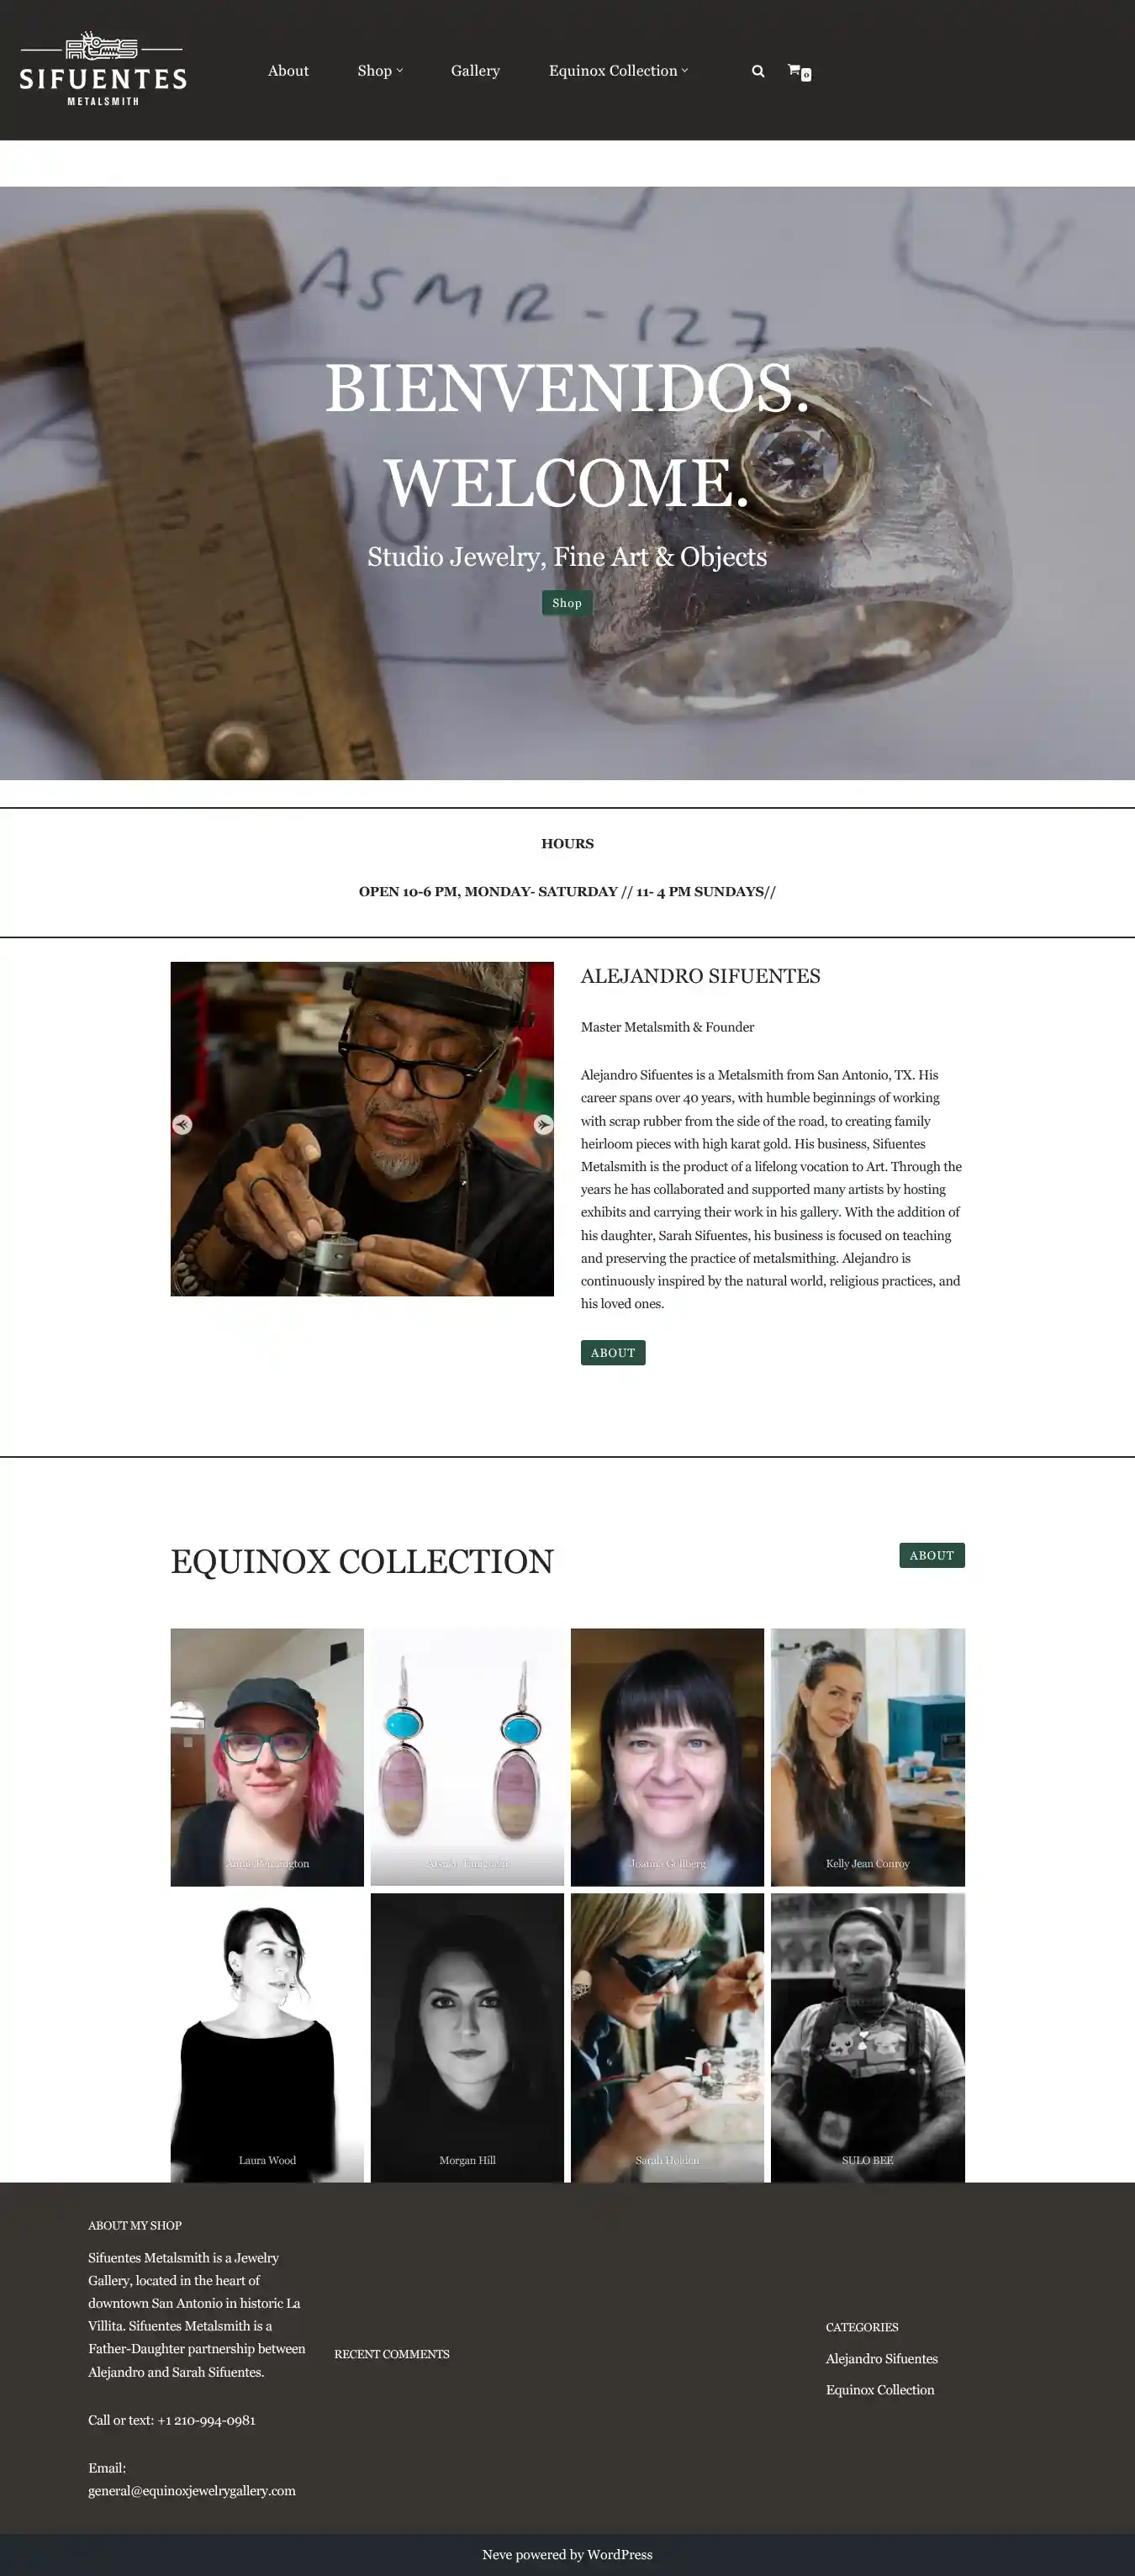Open the shopping cart icon

point(799,71)
